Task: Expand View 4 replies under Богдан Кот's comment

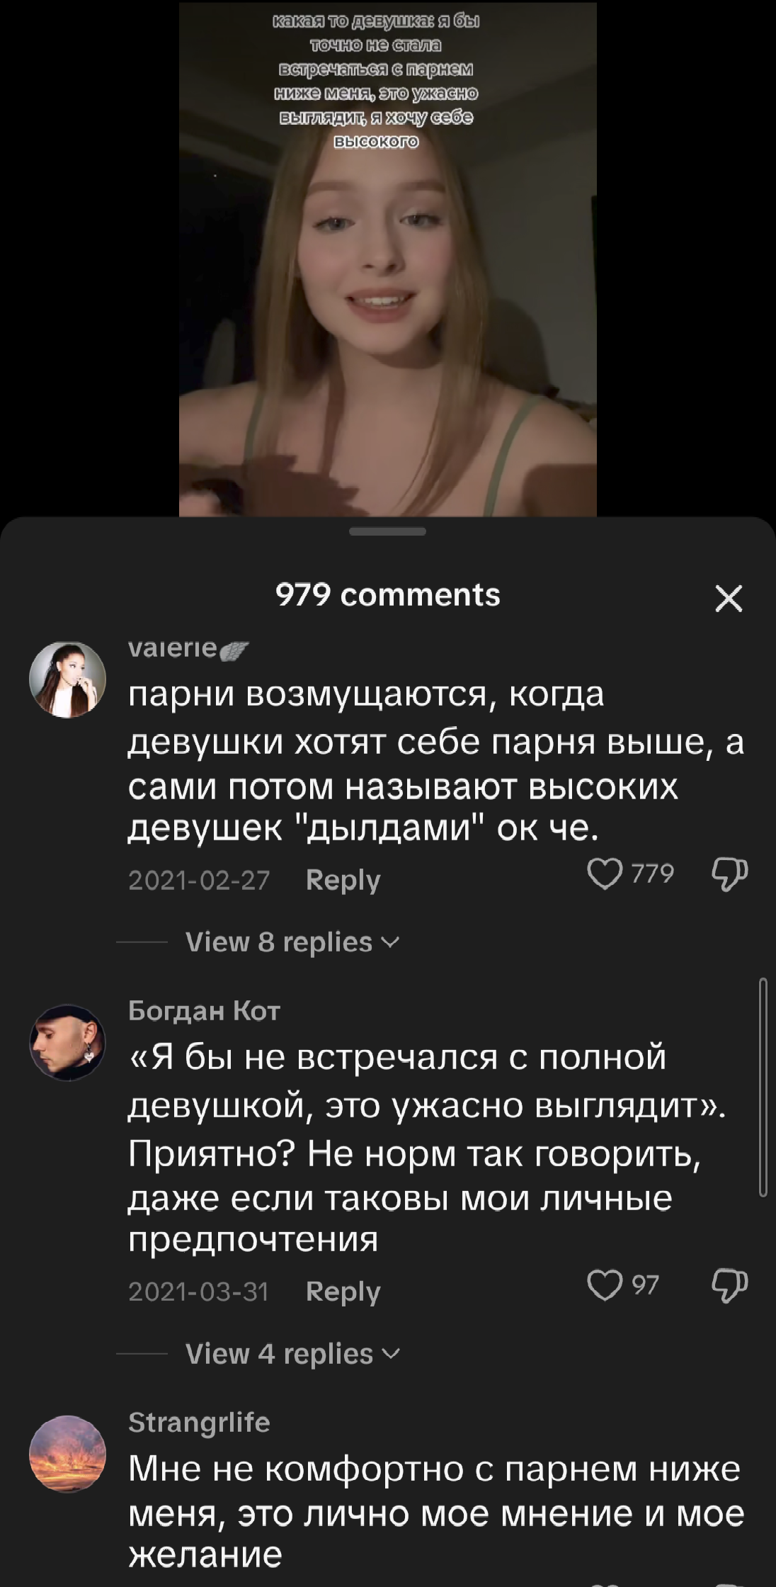Action: click(x=292, y=1354)
